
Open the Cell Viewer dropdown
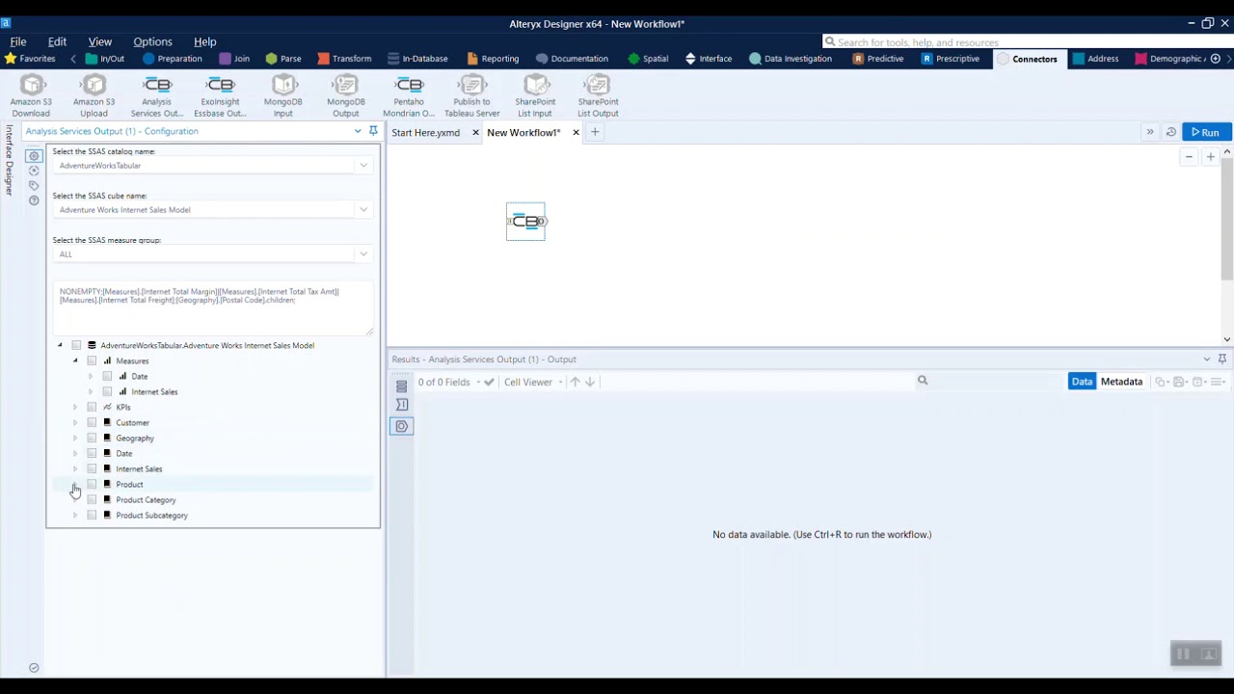[533, 382]
